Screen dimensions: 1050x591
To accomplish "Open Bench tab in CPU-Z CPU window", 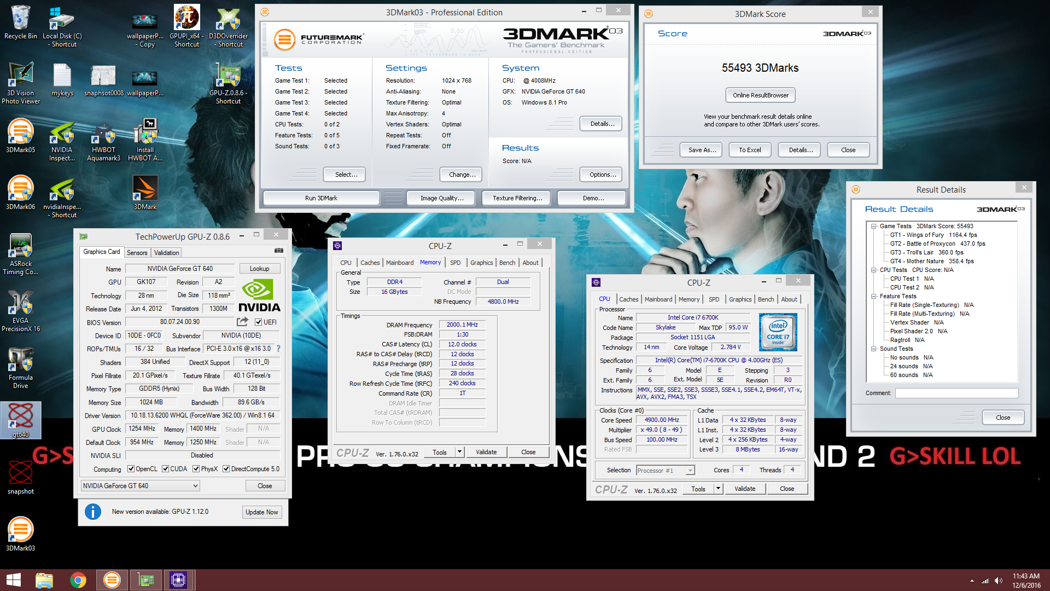I will (x=766, y=299).
